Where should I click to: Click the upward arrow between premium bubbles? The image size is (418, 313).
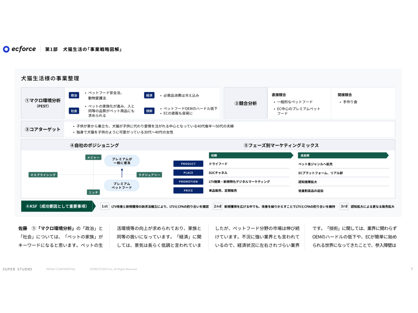pyautogui.click(x=122, y=173)
